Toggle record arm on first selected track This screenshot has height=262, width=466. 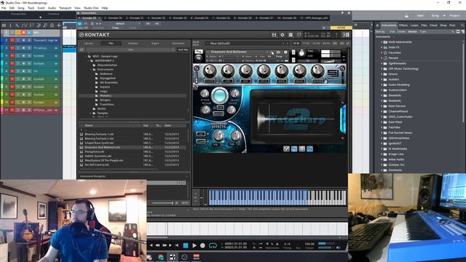coord(23,32)
